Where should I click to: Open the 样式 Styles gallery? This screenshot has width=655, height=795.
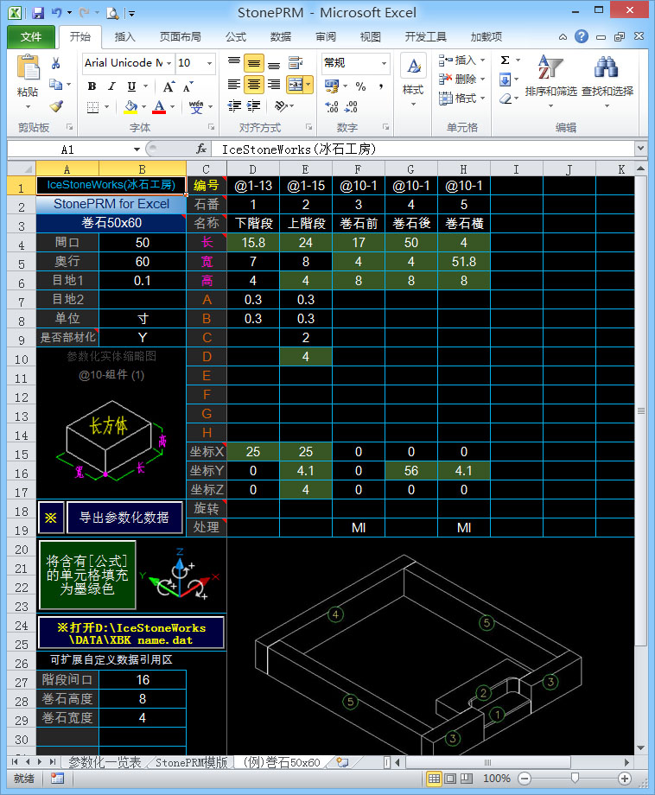pyautogui.click(x=413, y=80)
